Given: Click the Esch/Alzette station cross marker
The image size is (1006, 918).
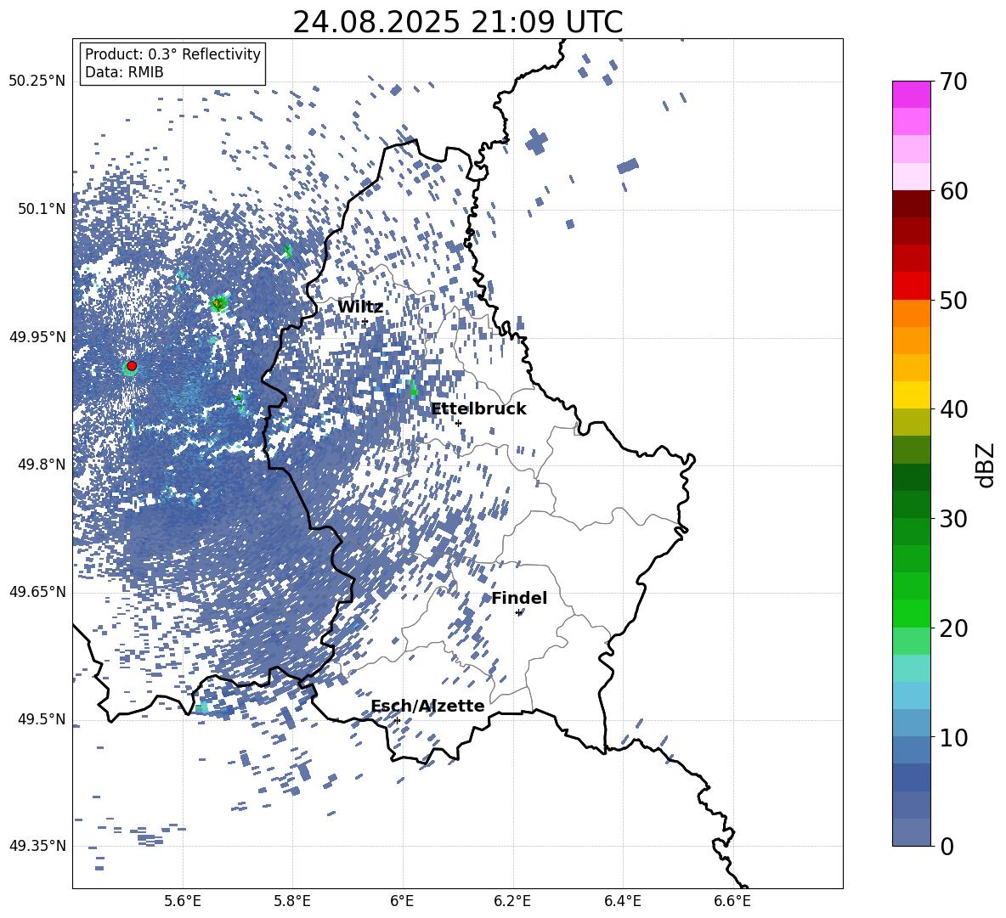Looking at the screenshot, I should [397, 720].
